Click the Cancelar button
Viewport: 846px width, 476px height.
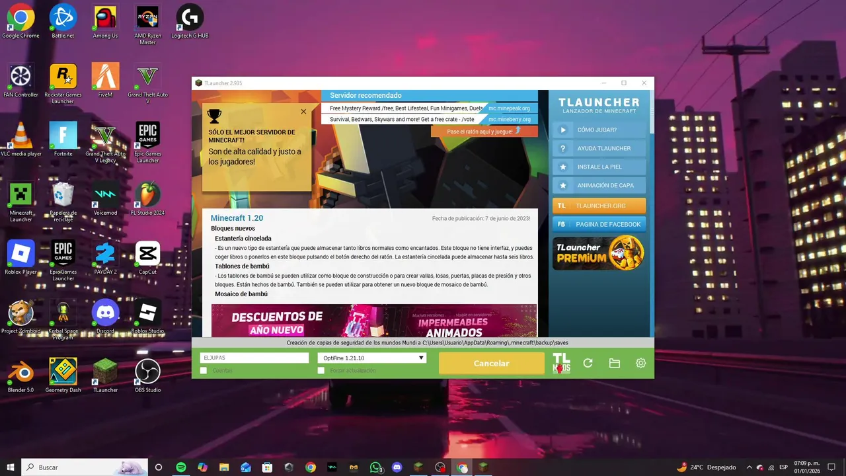[491, 364]
